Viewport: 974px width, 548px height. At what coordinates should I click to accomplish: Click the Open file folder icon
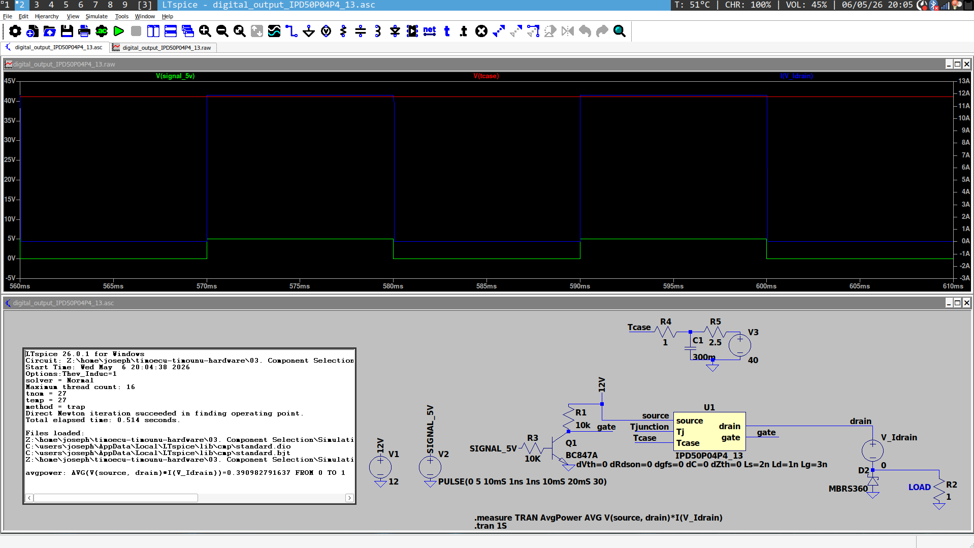(x=50, y=31)
